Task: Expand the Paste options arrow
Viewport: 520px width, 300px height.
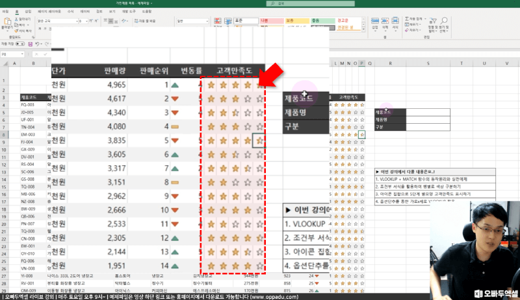Action: pyautogui.click(x=7, y=30)
